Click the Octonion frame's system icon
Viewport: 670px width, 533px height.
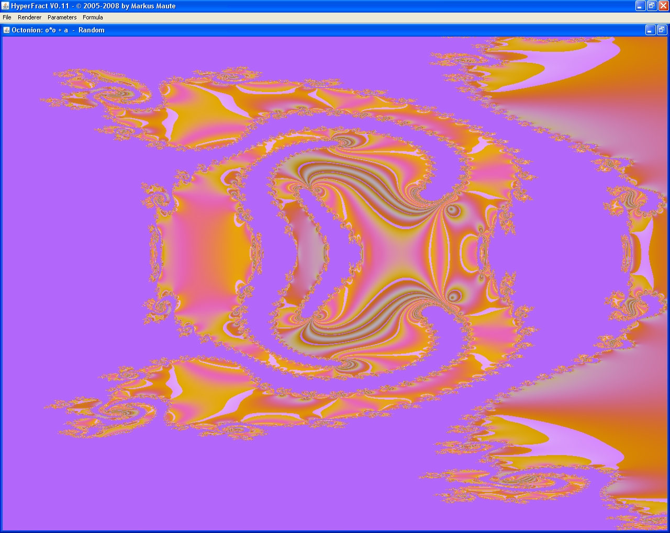point(7,30)
